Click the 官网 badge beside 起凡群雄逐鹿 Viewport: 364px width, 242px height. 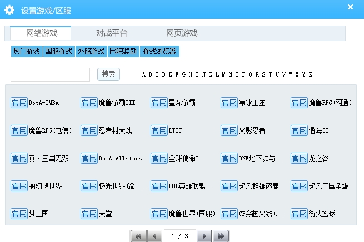click(229, 186)
